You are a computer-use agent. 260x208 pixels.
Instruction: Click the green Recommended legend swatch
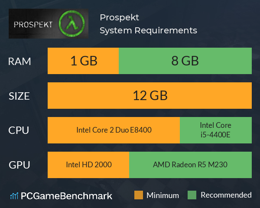click(192, 195)
